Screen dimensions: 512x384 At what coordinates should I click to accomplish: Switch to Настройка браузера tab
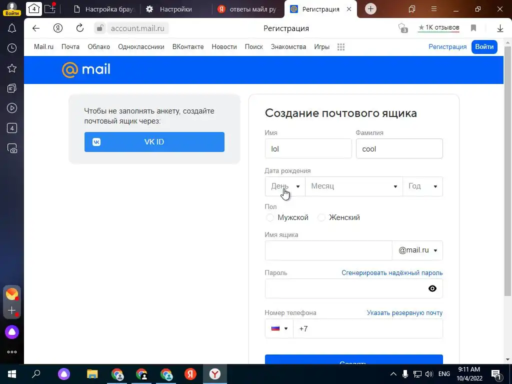[x=104, y=9]
